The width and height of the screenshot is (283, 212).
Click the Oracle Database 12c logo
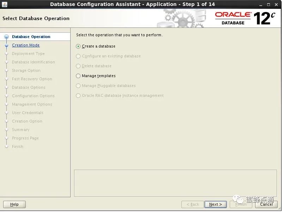(245, 18)
